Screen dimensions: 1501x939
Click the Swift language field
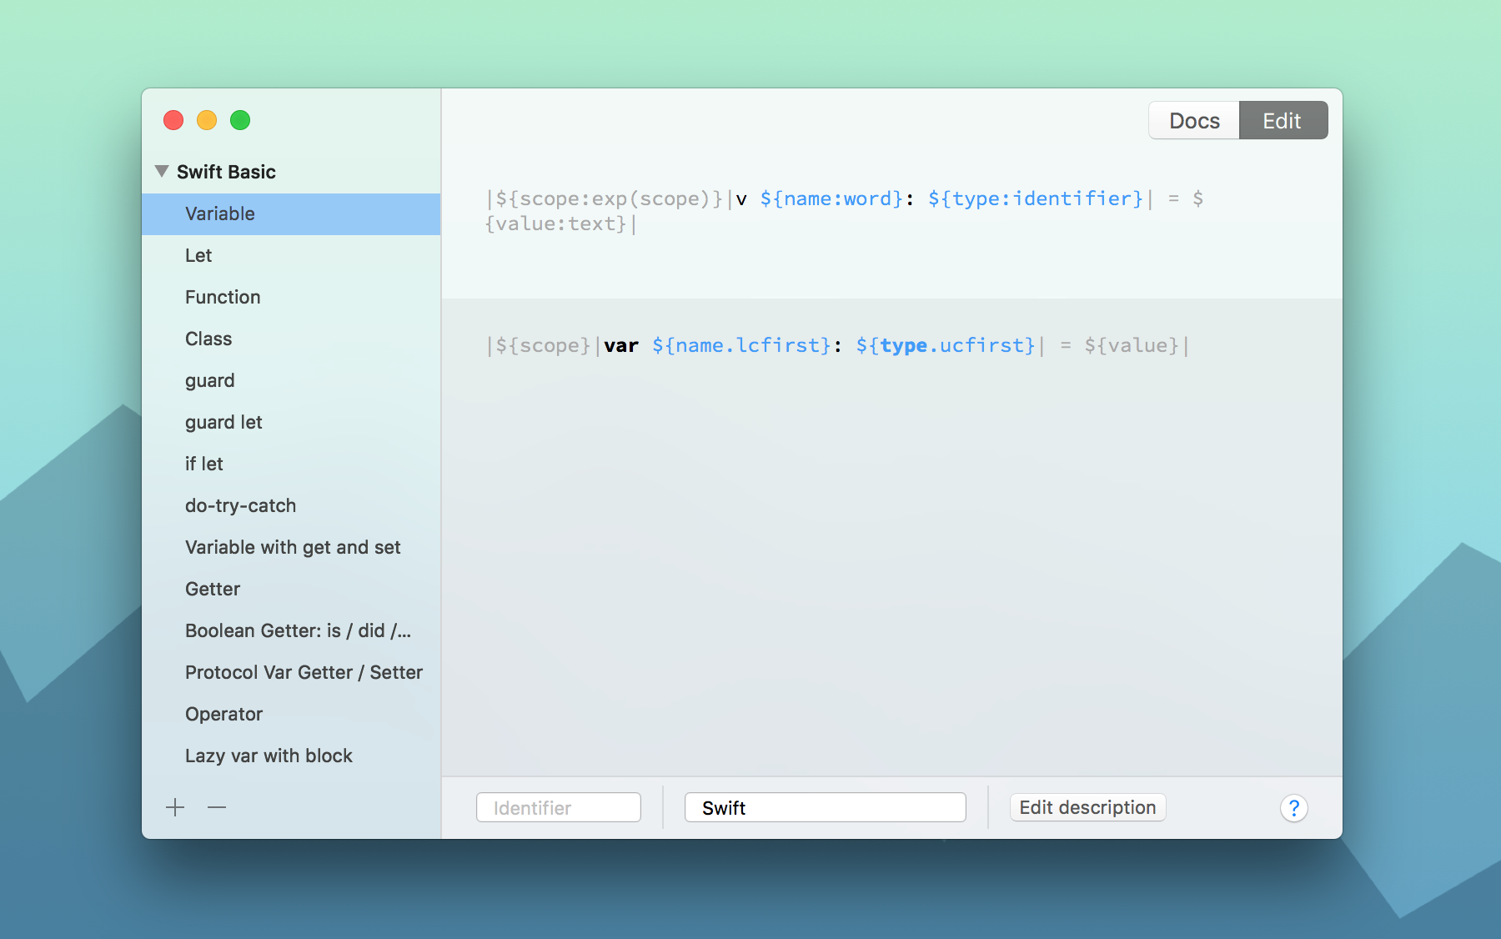825,807
